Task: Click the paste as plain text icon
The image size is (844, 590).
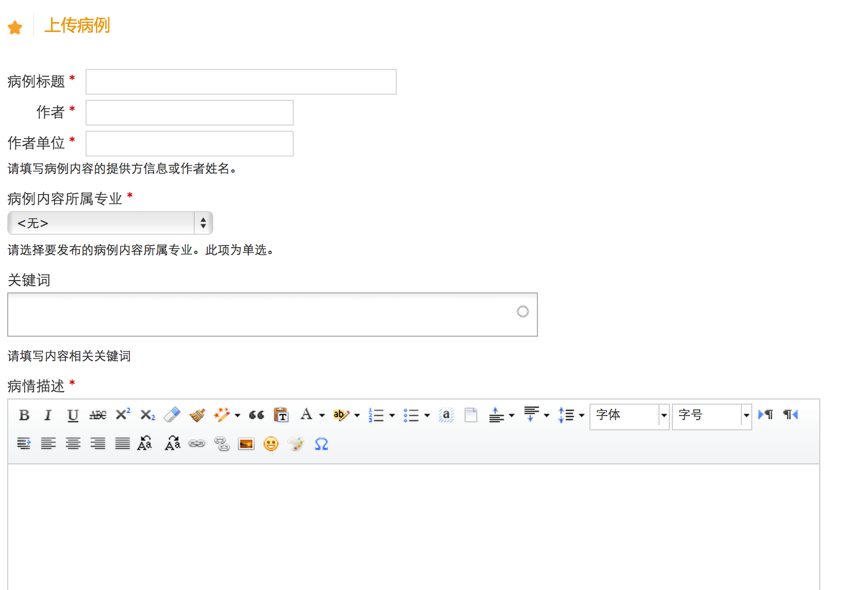Action: click(x=281, y=415)
